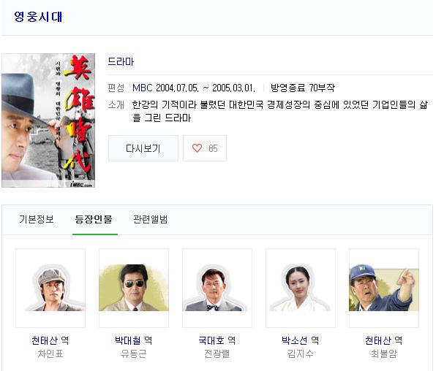
Task: Open the 관련앨범 tab
Action: [151, 219]
